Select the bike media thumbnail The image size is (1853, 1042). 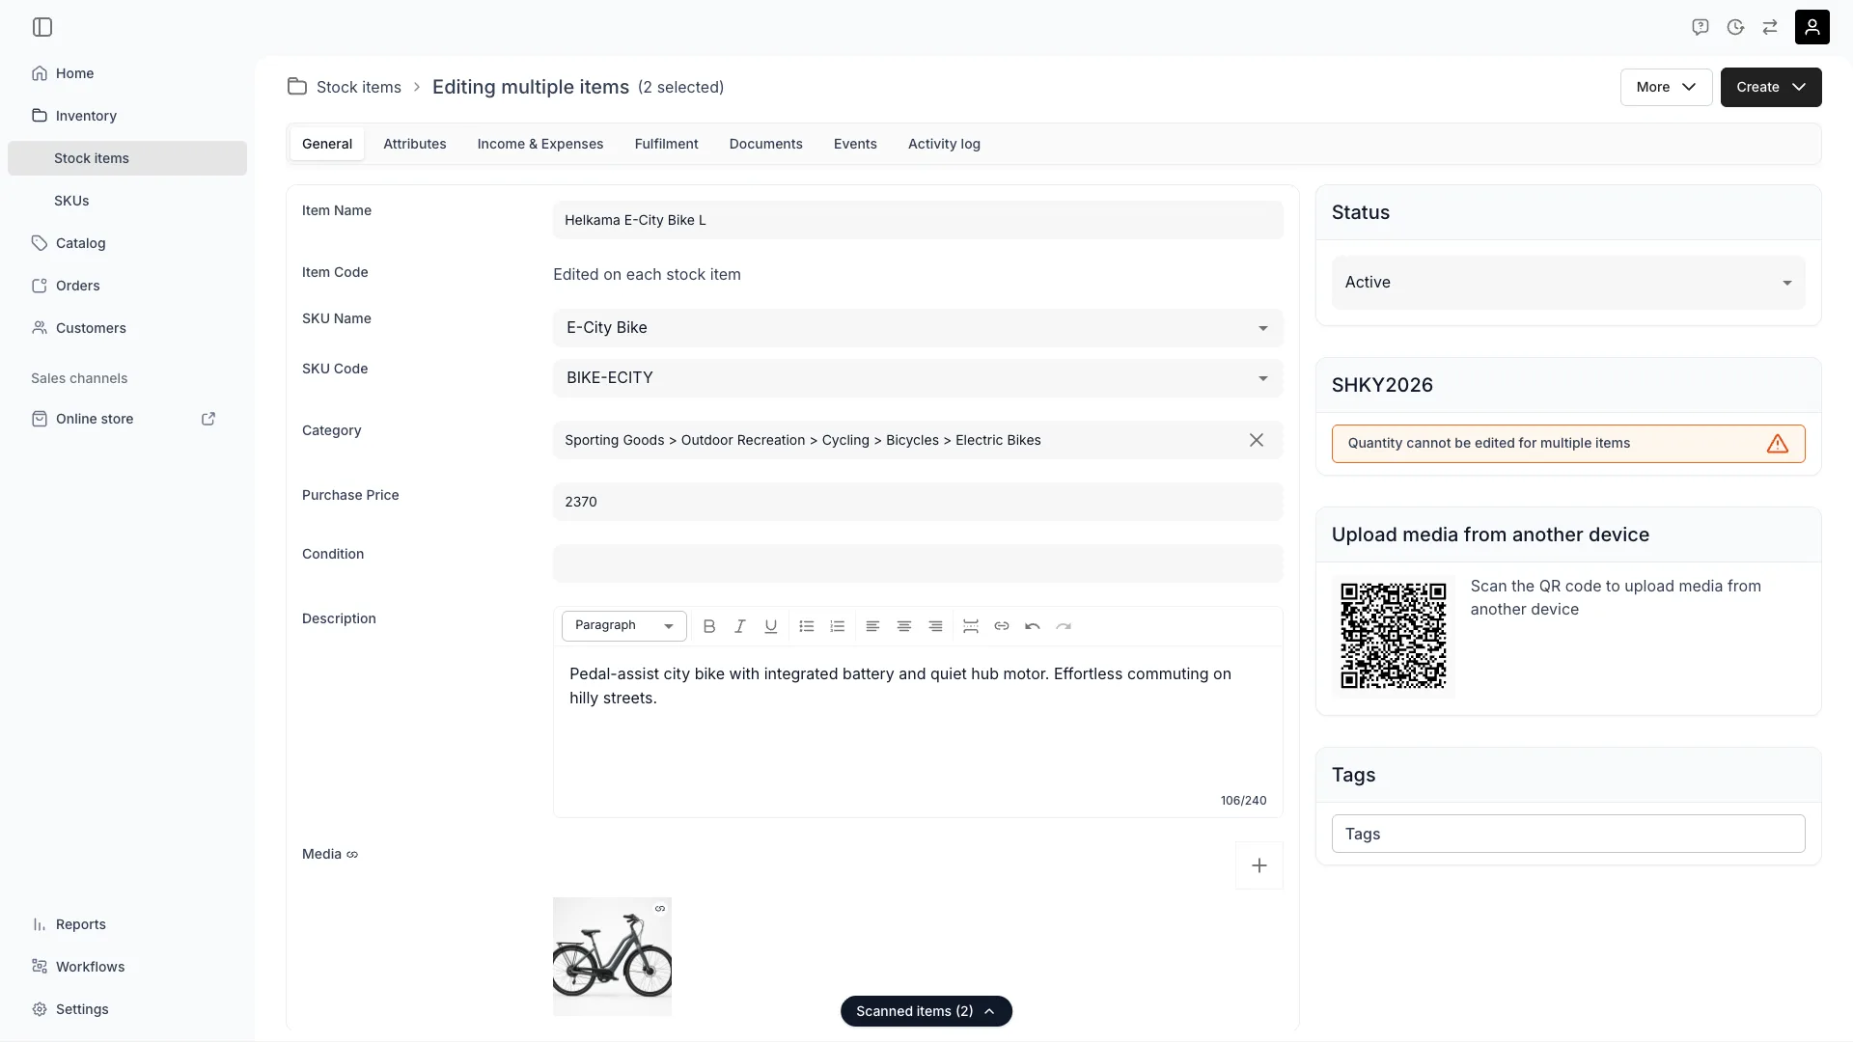(x=612, y=957)
